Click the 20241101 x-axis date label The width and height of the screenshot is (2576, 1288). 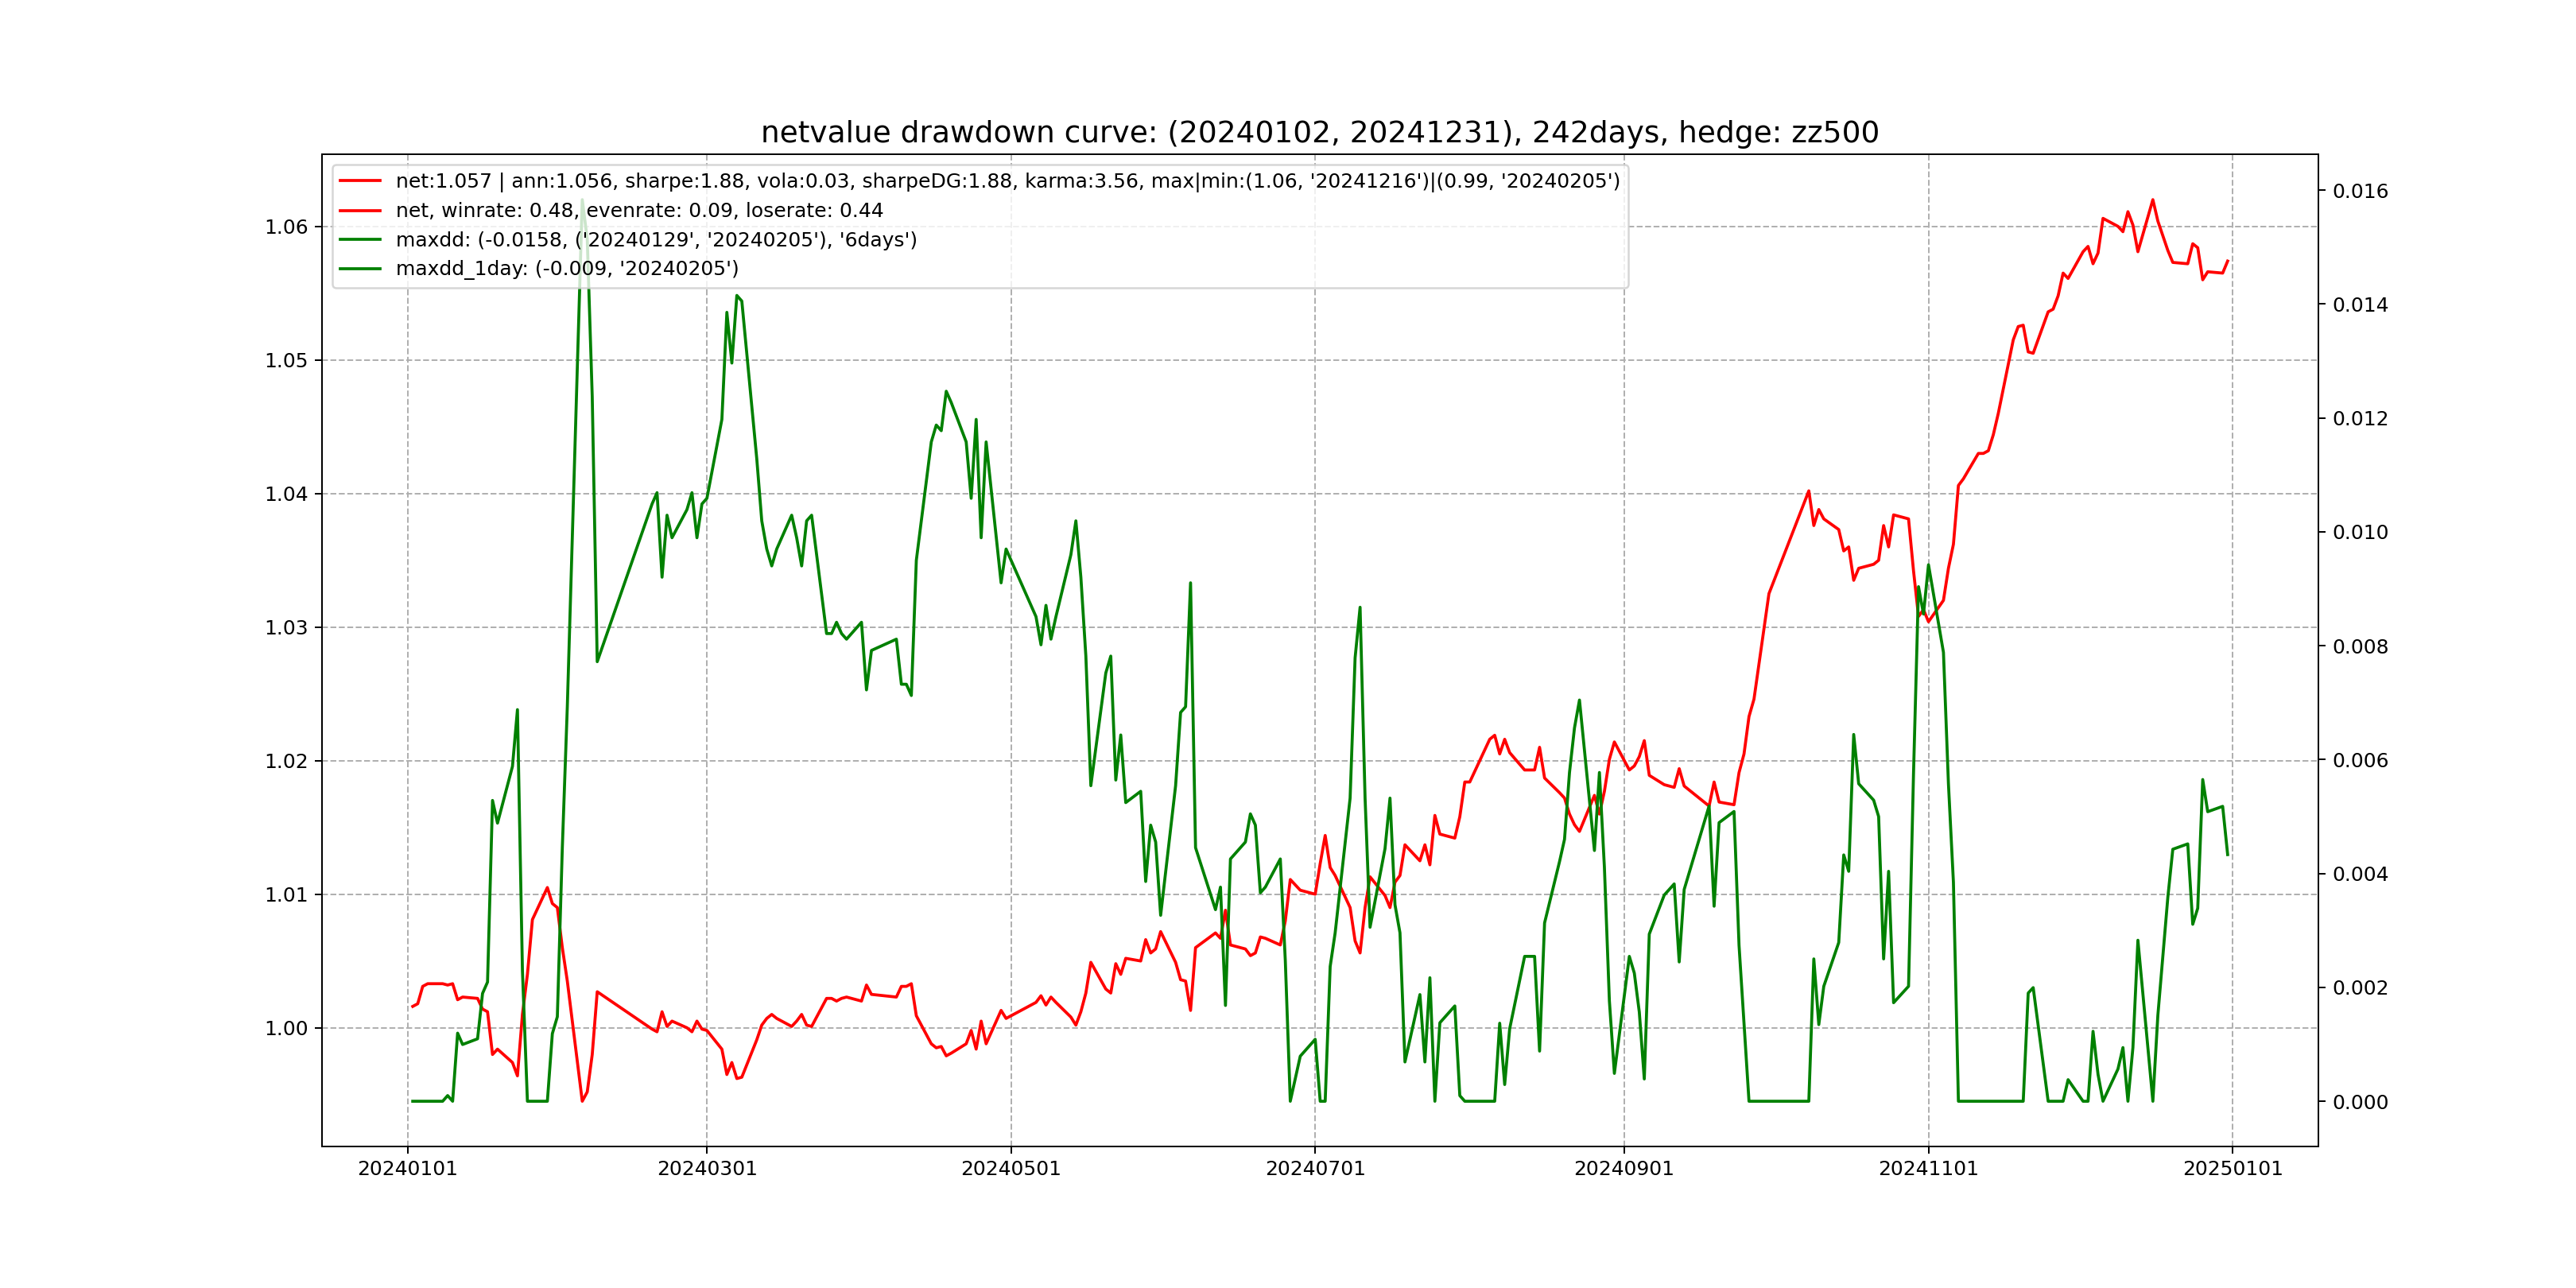pos(1928,1169)
